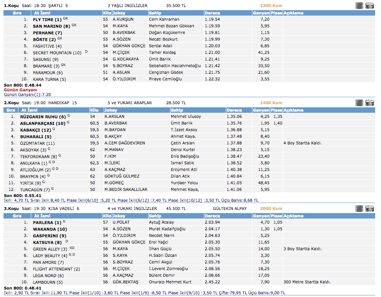The image size is (381, 297).
Task: Watch the race 3 video replay
Action: (359, 208)
